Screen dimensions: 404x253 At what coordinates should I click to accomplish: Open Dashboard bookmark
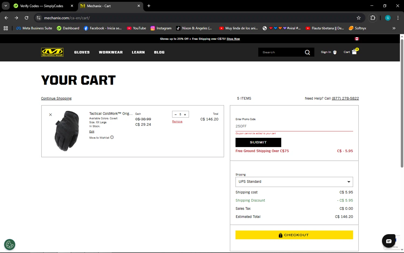[68, 28]
